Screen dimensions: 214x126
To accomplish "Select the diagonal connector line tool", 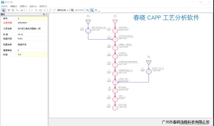I will [x=17, y=10].
